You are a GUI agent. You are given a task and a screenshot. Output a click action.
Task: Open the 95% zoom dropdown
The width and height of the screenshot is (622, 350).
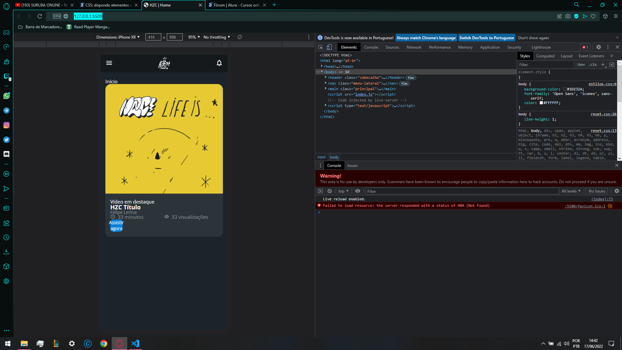pyautogui.click(x=194, y=37)
